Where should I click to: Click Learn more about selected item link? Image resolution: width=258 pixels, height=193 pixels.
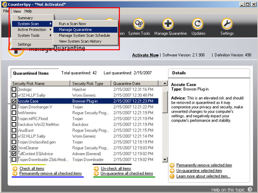pyautogui.click(x=203, y=176)
